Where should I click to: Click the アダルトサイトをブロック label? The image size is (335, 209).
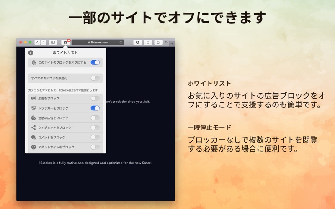(56, 147)
